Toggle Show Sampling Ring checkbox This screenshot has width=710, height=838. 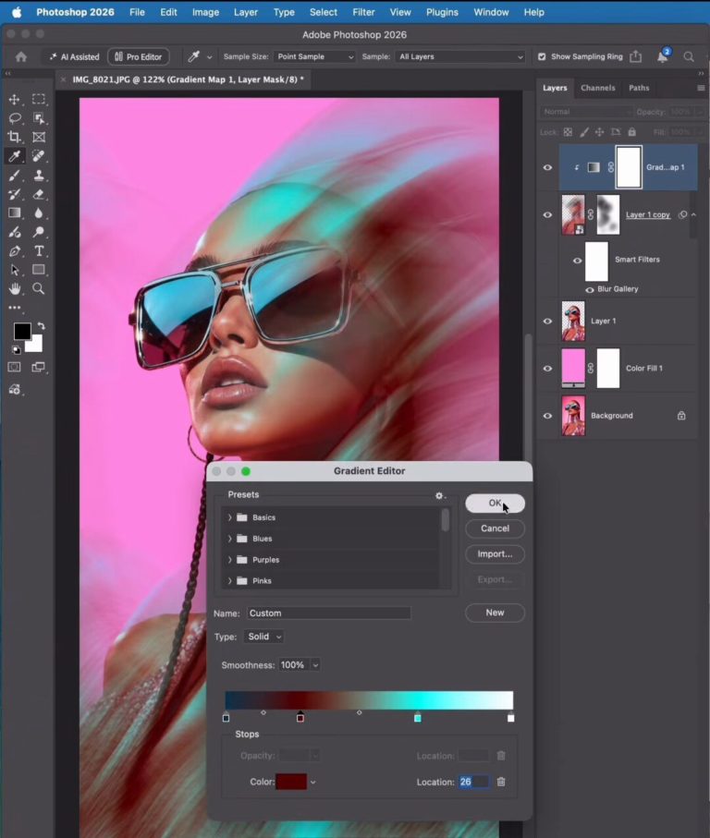coord(542,56)
